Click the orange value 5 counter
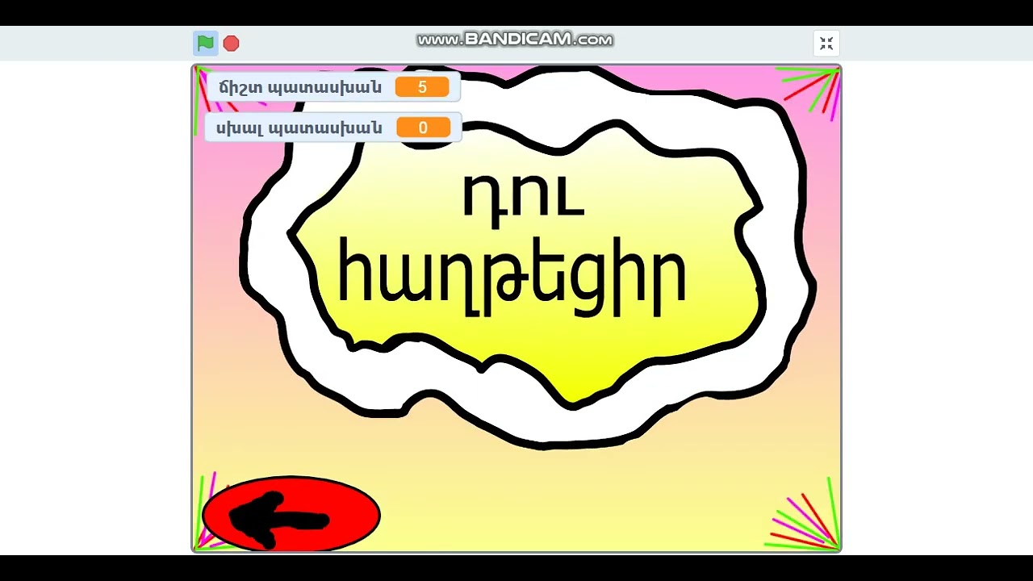 point(422,87)
